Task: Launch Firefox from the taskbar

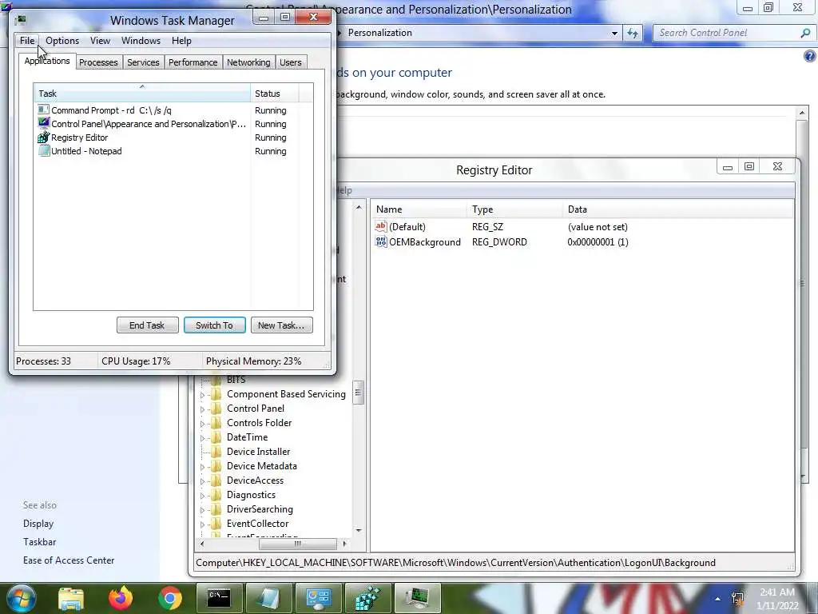Action: pyautogui.click(x=121, y=598)
